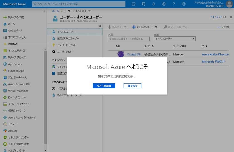The height and width of the screenshot is (152, 234).
Task: Open Azure Cosmos DB in sidebar
Action: pos(19,84)
